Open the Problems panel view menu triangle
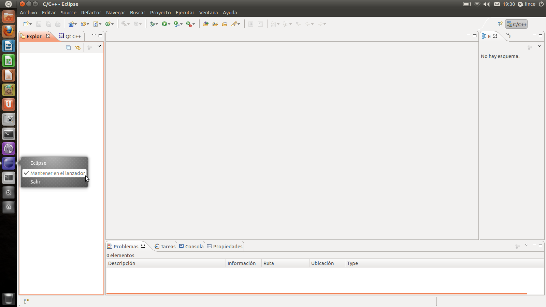The width and height of the screenshot is (546, 307). pyautogui.click(x=527, y=245)
